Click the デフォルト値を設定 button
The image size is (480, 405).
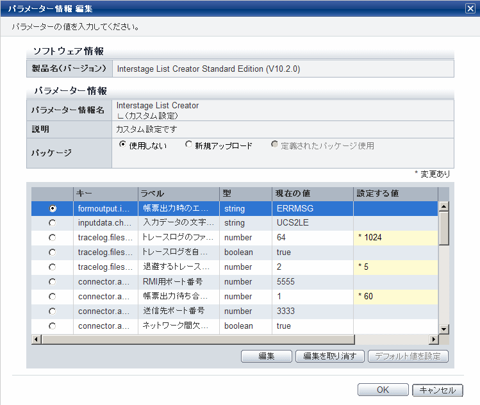click(x=408, y=356)
